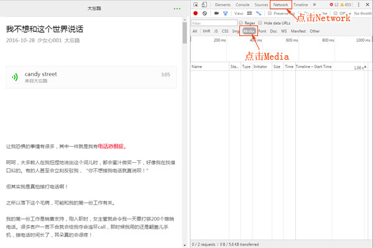Filter requests by XHR
This screenshot has width=373, height=248.
[x=206, y=31]
